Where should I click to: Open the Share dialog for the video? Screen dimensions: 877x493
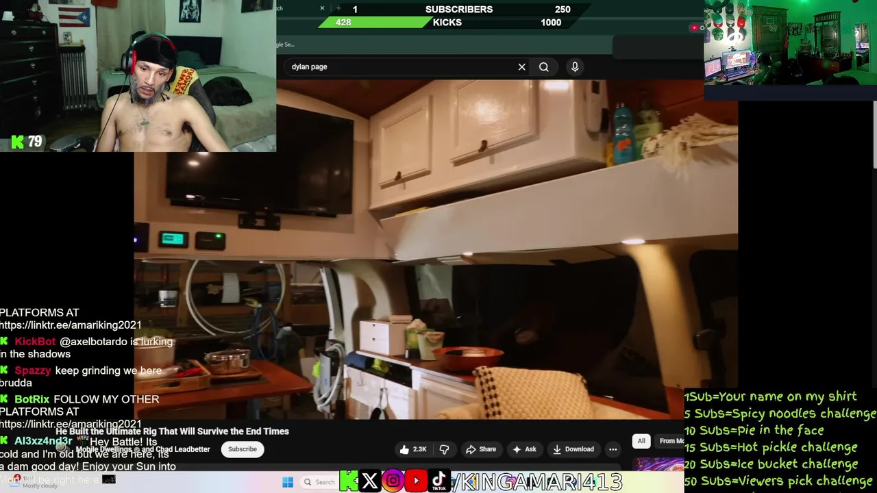click(481, 449)
